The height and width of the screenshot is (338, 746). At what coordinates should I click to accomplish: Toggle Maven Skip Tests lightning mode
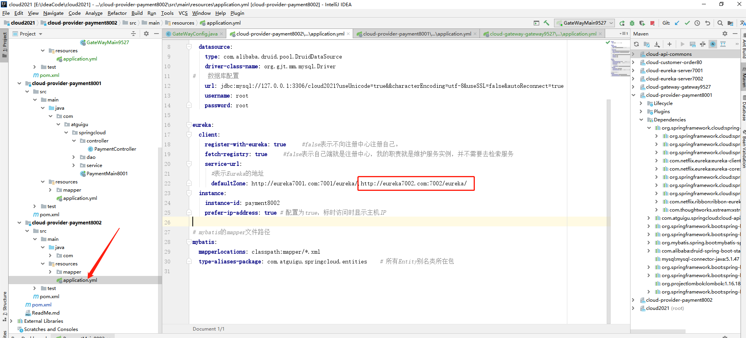coord(713,44)
